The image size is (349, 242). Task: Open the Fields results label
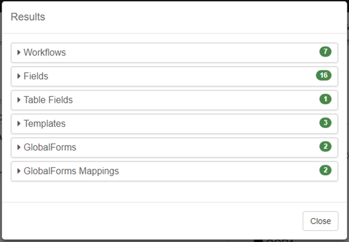[36, 76]
